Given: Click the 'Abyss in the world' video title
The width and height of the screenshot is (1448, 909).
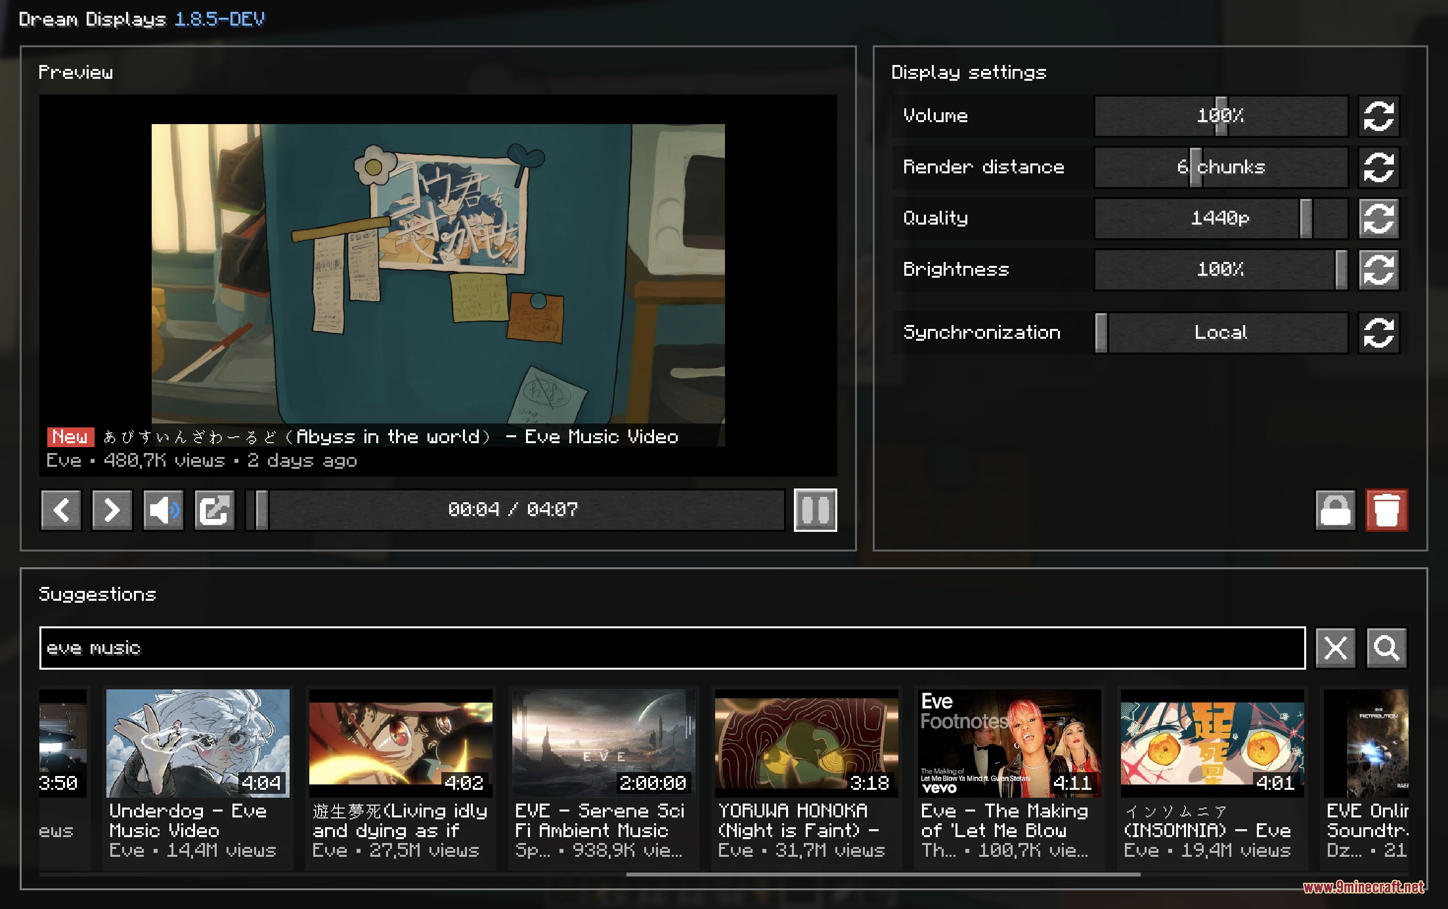Looking at the screenshot, I should click(391, 437).
